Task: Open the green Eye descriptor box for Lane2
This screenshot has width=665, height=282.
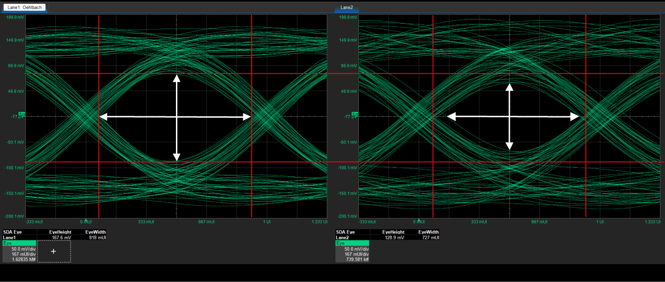Action: tap(352, 243)
